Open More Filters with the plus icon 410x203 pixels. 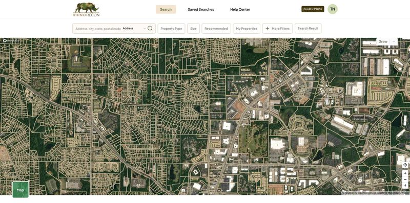click(x=277, y=29)
